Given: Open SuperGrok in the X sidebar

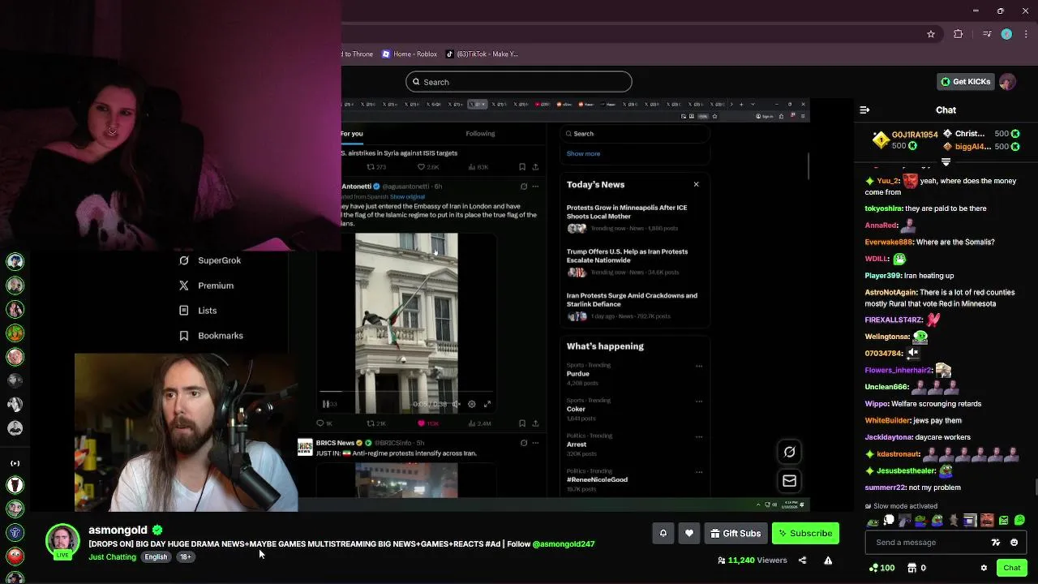Looking at the screenshot, I should click(x=211, y=260).
